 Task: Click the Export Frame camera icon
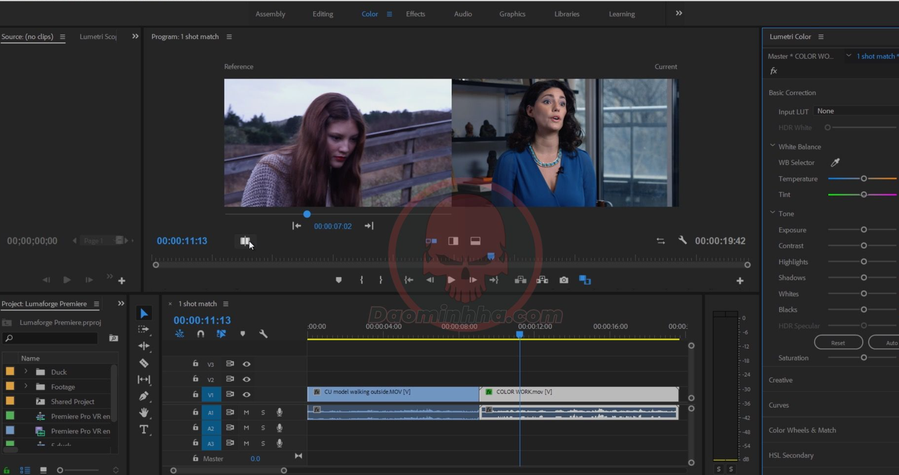click(564, 280)
